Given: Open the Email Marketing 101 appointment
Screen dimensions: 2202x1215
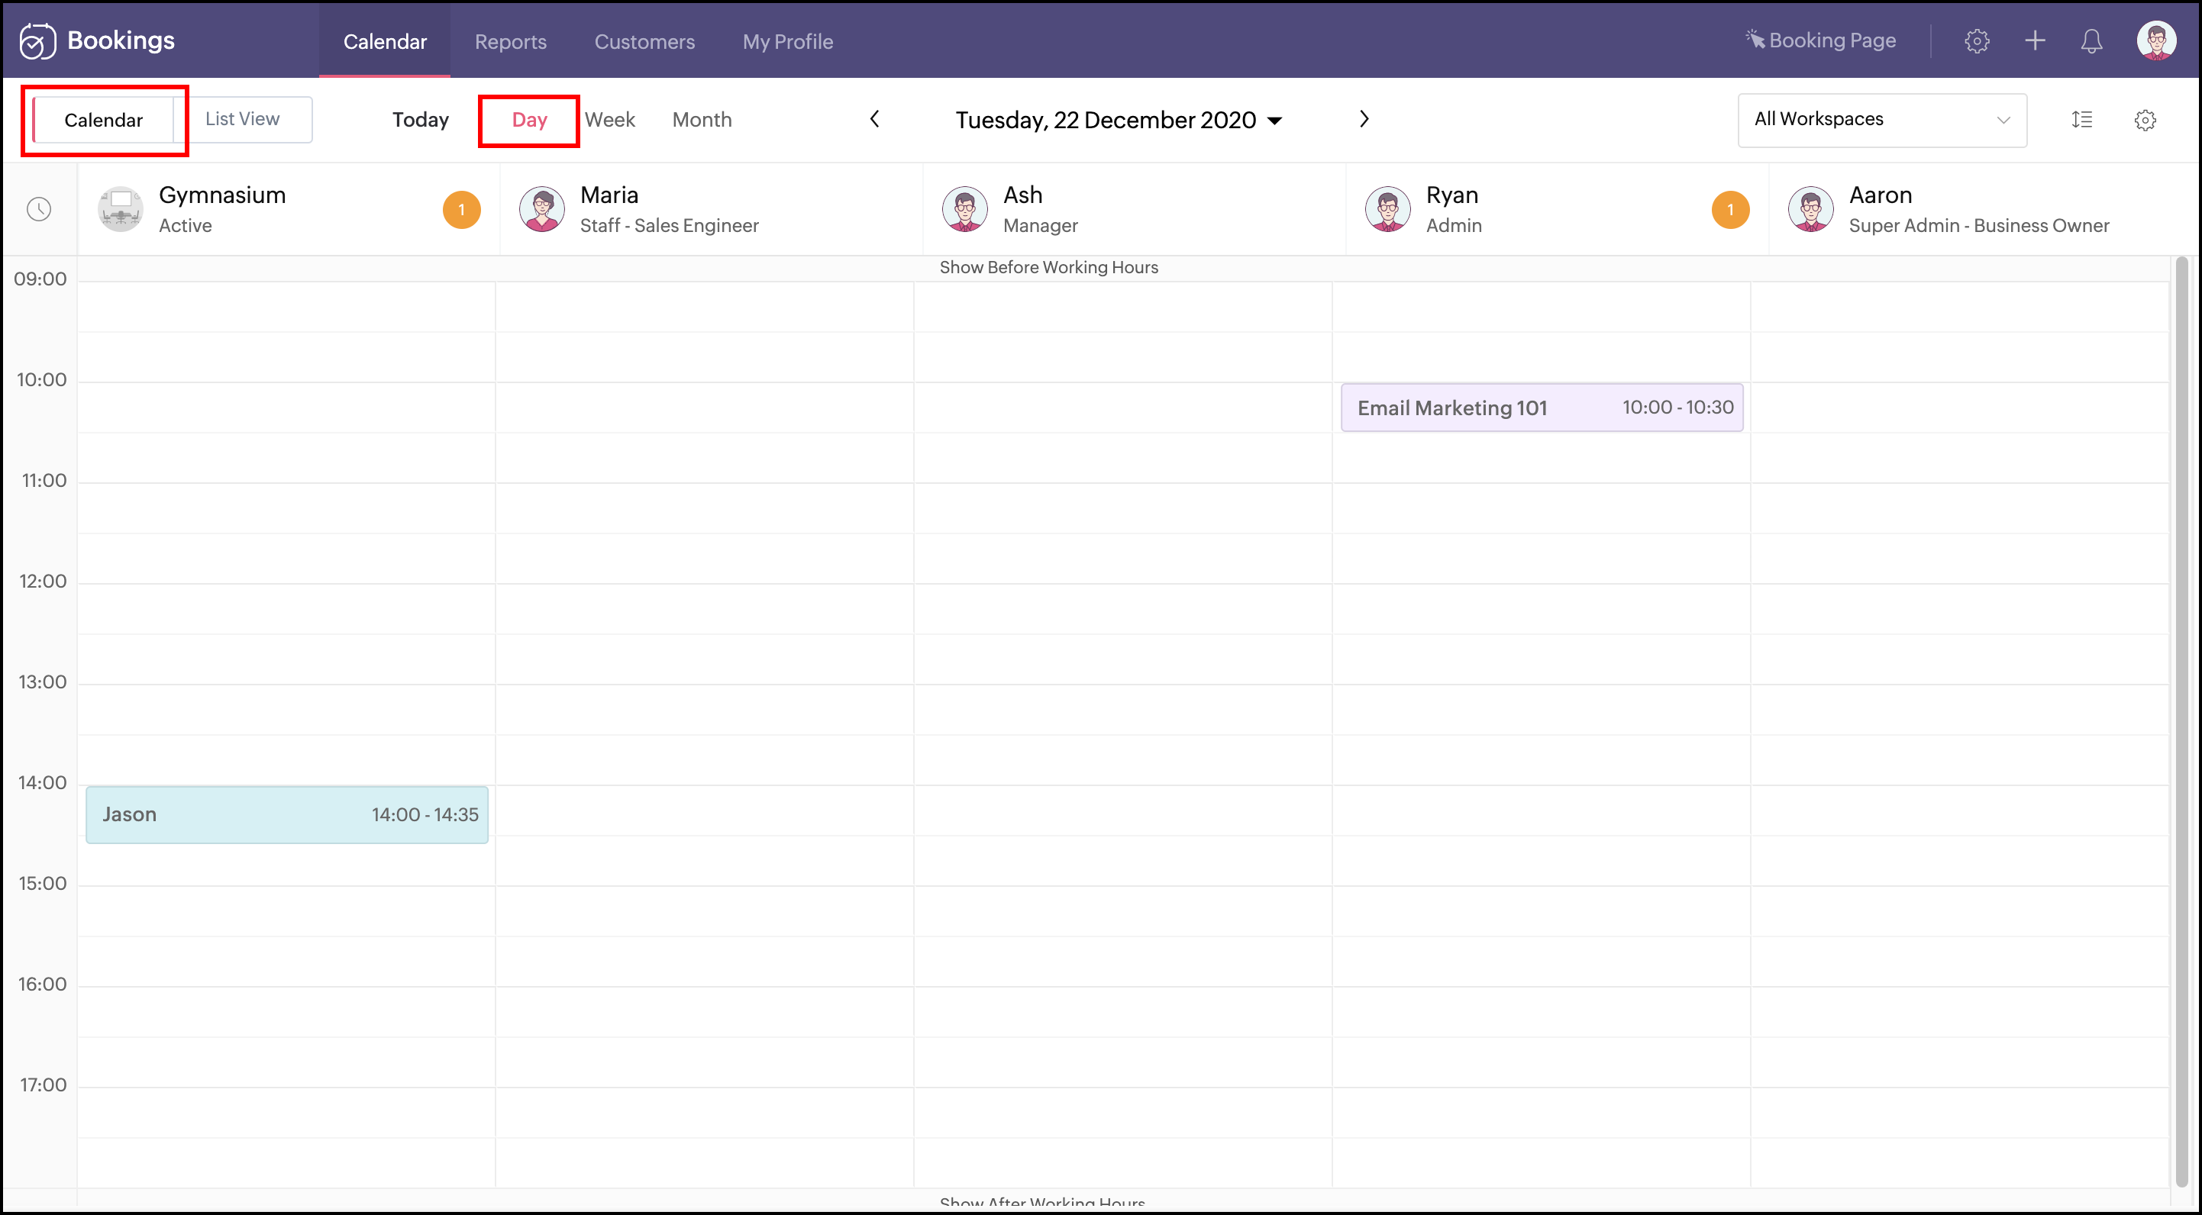Looking at the screenshot, I should (1540, 408).
